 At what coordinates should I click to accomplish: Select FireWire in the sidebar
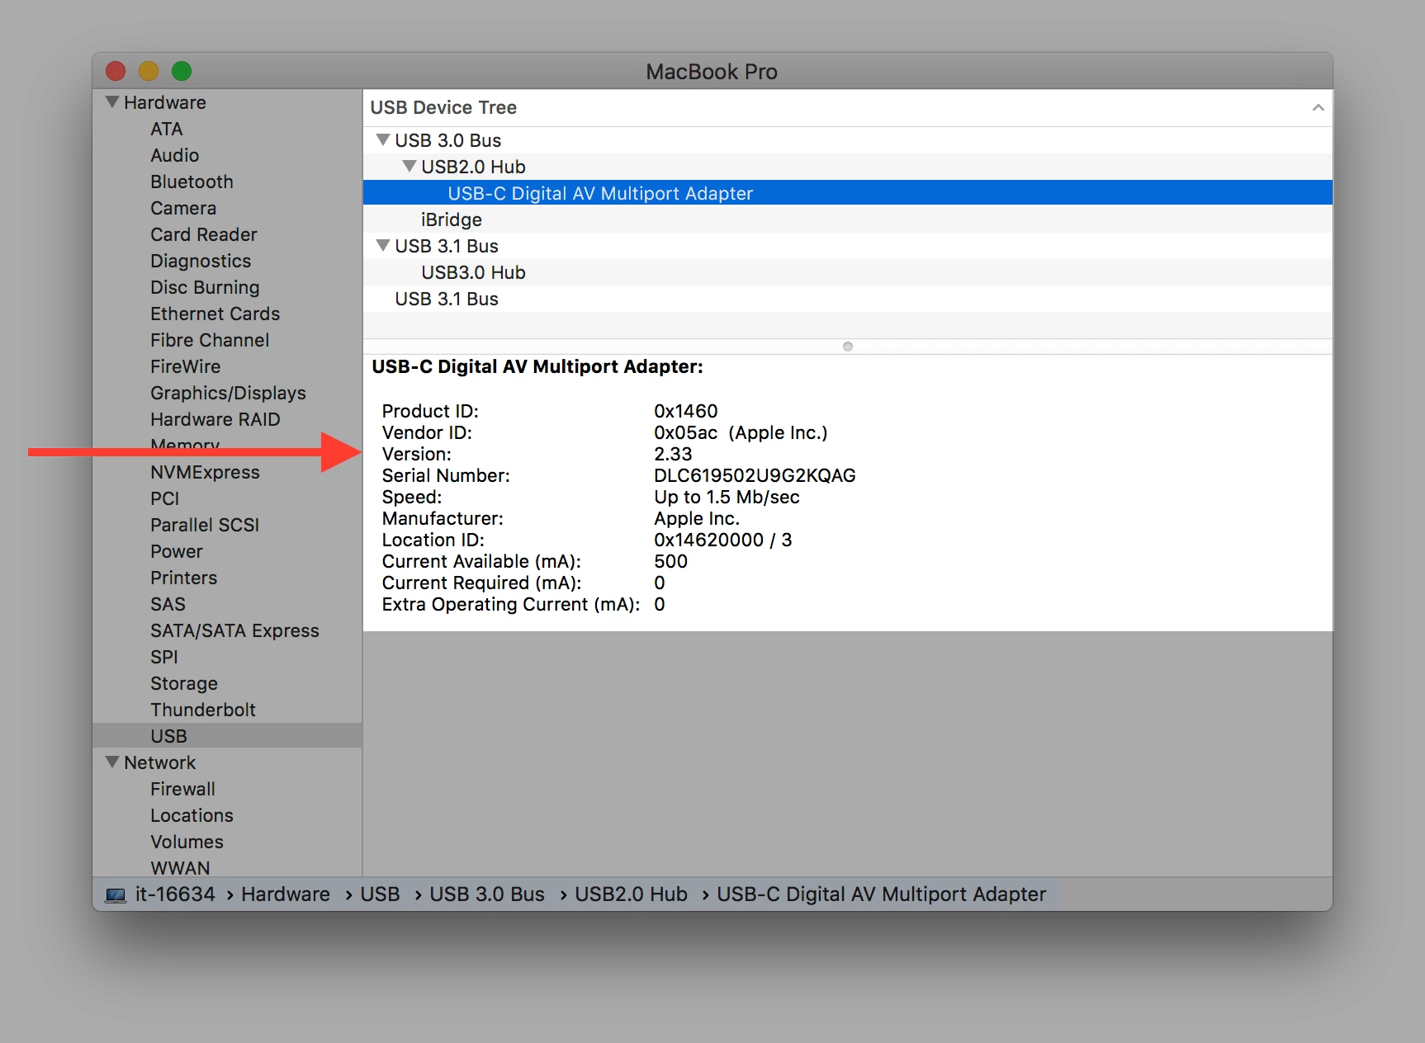tap(186, 367)
